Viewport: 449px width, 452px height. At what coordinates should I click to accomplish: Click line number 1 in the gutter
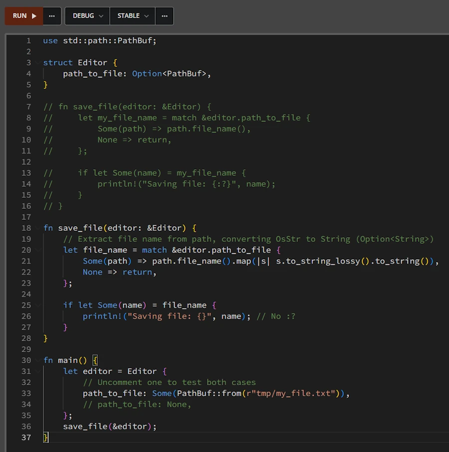click(28, 41)
